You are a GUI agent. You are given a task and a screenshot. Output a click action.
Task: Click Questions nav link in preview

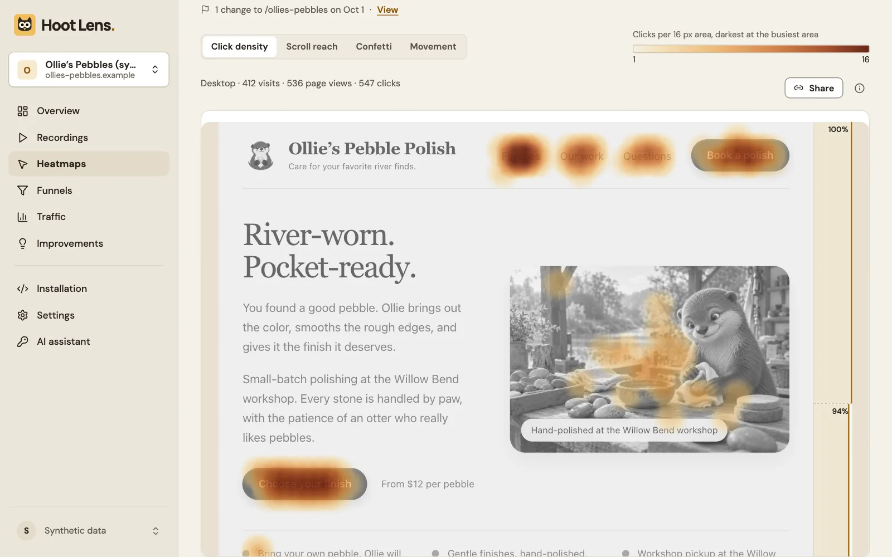click(647, 157)
